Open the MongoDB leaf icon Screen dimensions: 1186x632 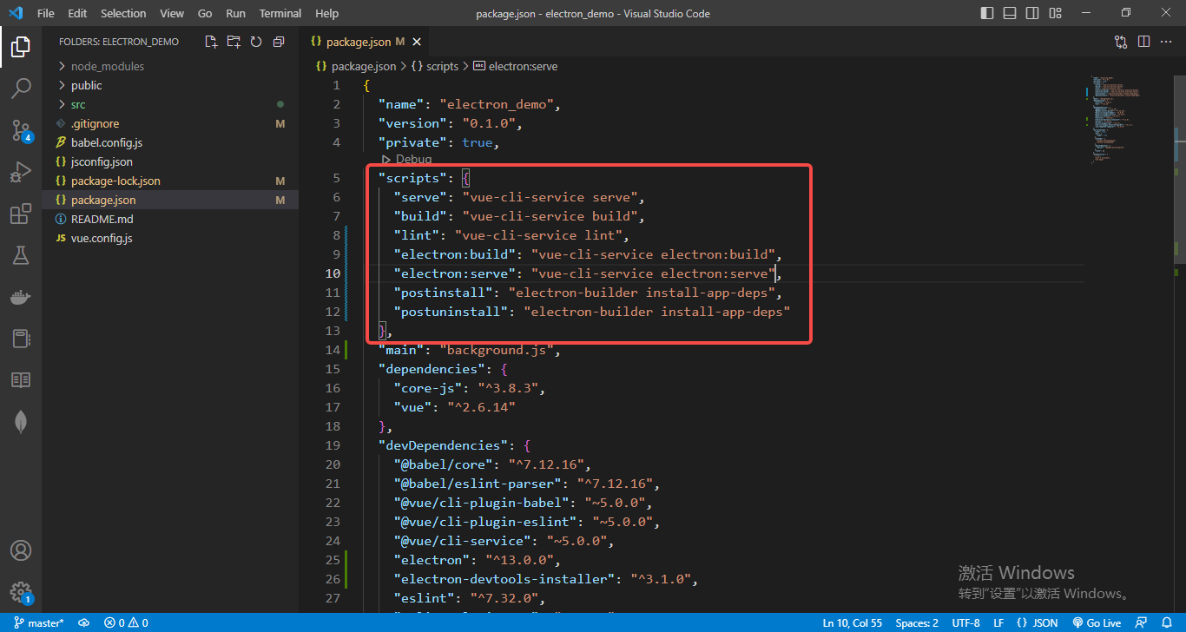[21, 422]
